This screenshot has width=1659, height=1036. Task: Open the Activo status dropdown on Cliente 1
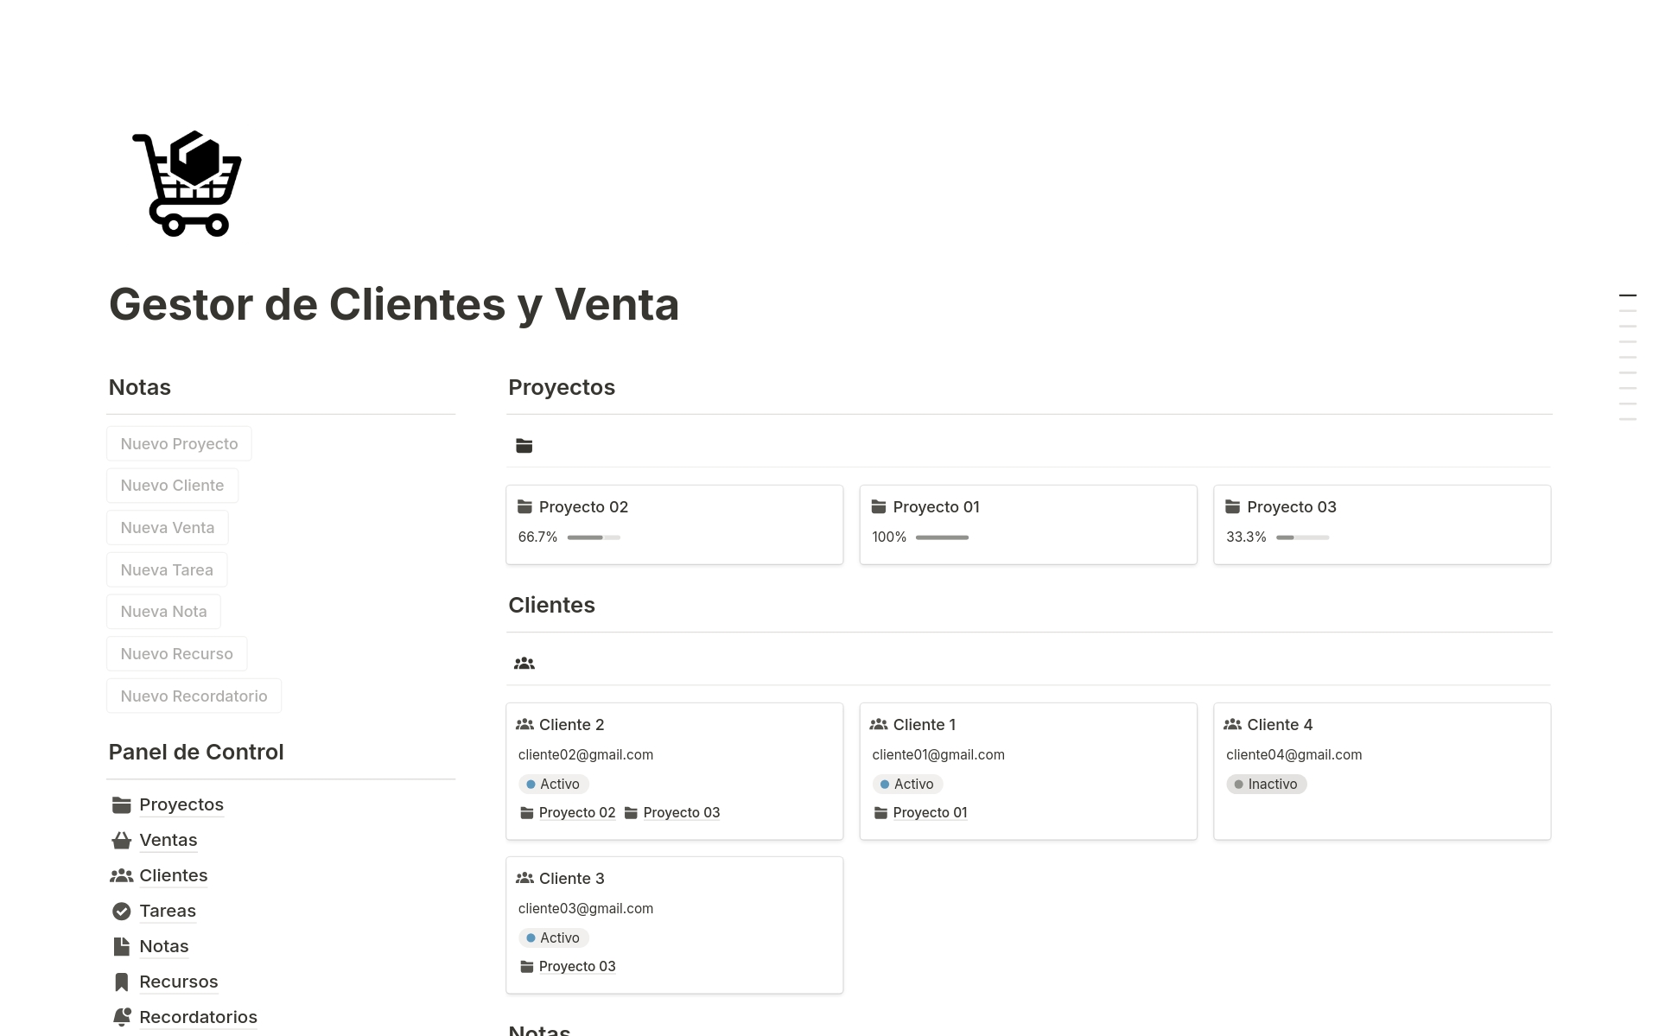click(907, 784)
